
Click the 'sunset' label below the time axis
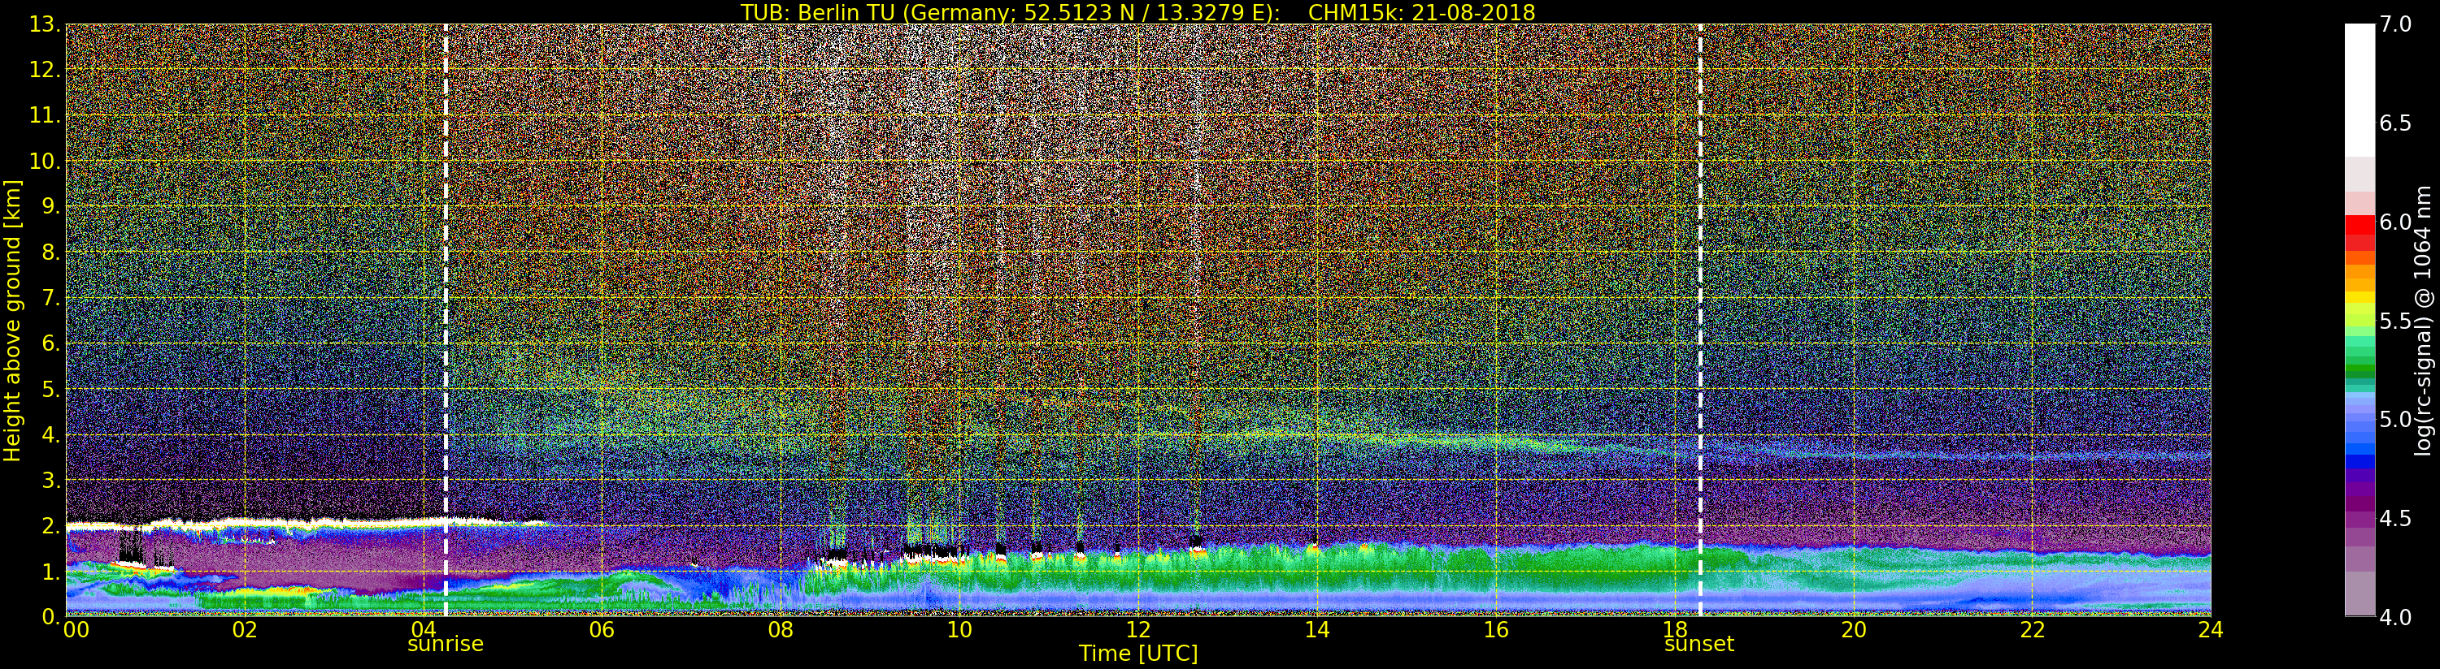(x=1699, y=645)
